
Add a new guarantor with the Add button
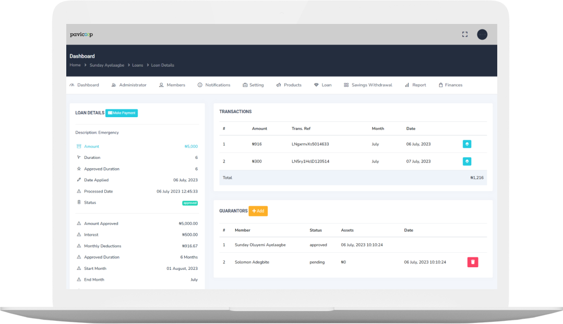259,211
